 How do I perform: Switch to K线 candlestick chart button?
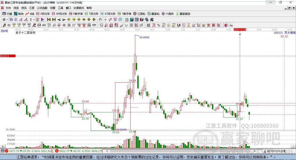coord(30,14)
